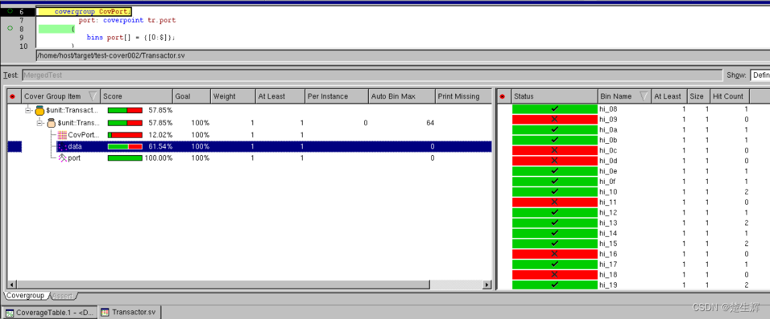Sort by the Auto Bin Max column header
This screenshot has width=770, height=319.
coord(402,97)
